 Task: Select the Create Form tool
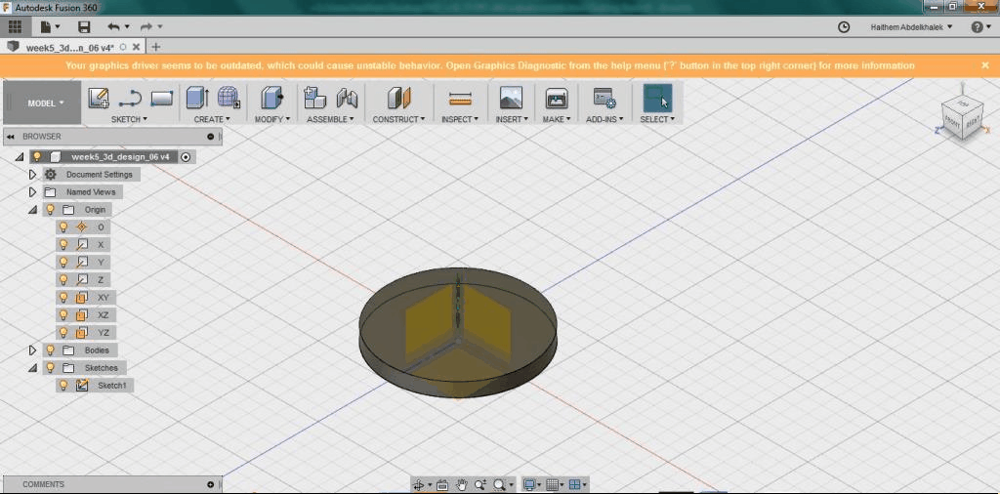coord(229,99)
